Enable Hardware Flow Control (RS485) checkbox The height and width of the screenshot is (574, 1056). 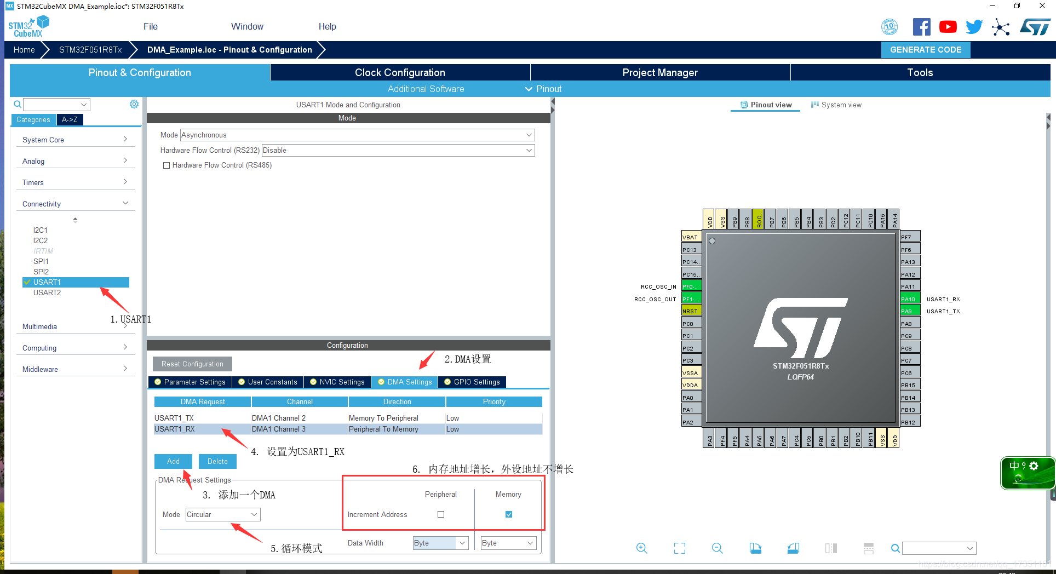coord(166,165)
